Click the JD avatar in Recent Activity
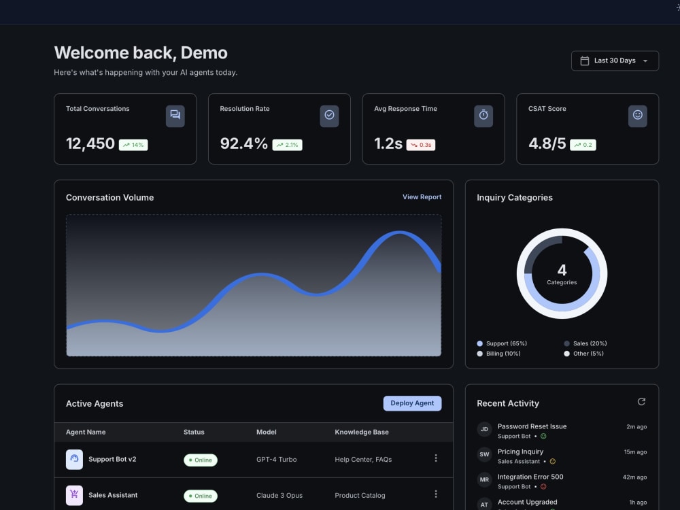The height and width of the screenshot is (510, 680). 484,429
